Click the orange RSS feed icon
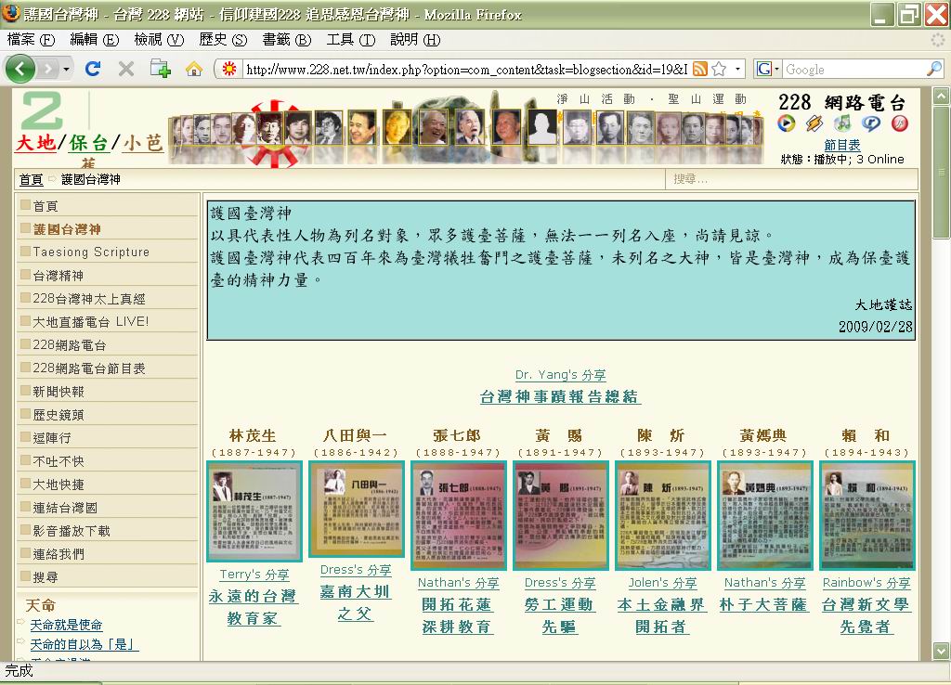Image resolution: width=951 pixels, height=685 pixels. (700, 69)
